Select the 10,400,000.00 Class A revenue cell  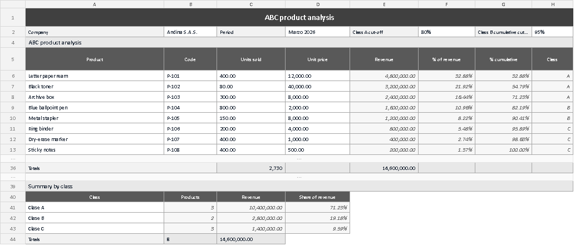tap(251, 208)
